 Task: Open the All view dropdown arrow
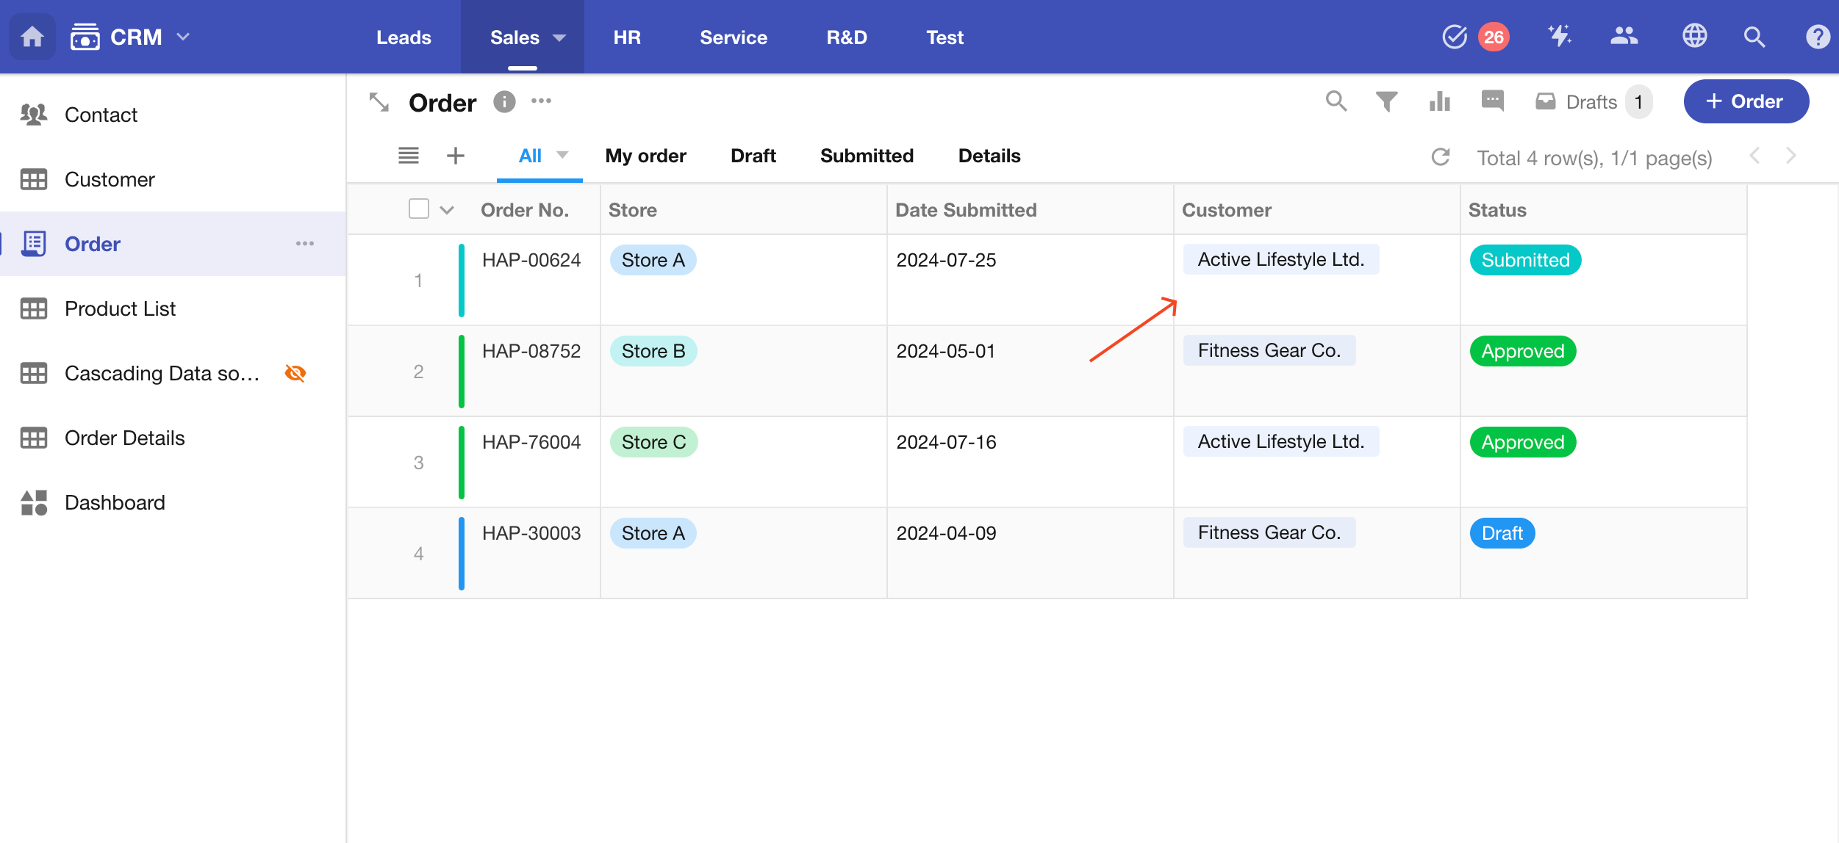pyautogui.click(x=562, y=155)
